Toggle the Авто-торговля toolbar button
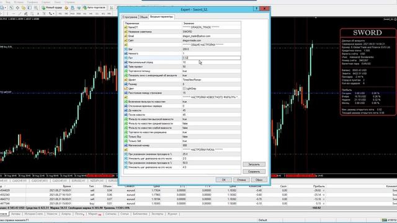Viewport: 397px width, 223px height. pyautogui.click(x=94, y=7)
